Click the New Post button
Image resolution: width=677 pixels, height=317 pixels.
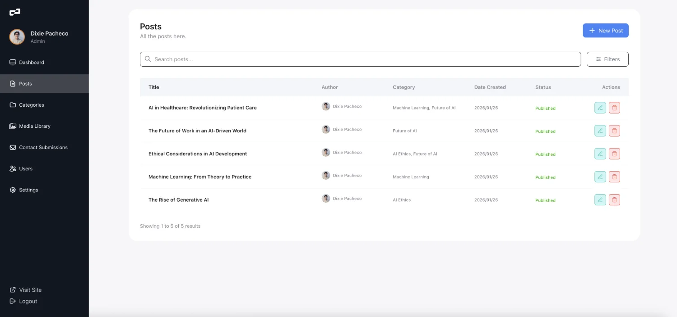pyautogui.click(x=606, y=30)
